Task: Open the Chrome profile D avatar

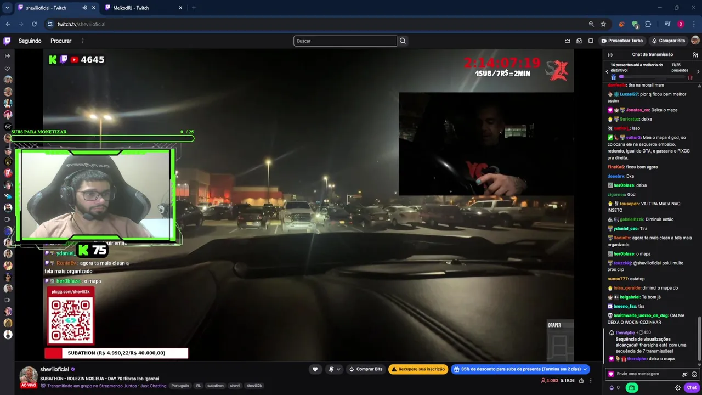Action: (x=681, y=24)
